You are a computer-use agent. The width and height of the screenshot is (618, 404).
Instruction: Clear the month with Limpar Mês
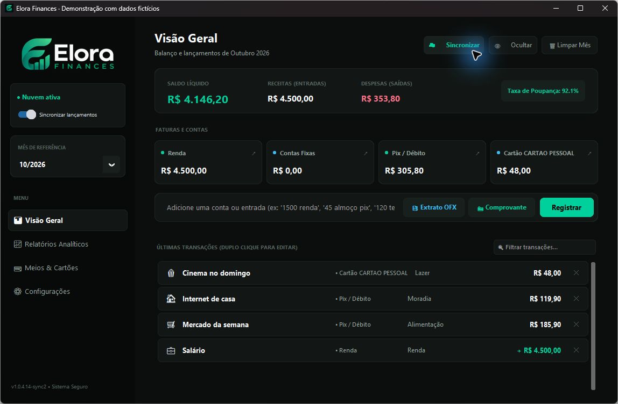pyautogui.click(x=570, y=45)
